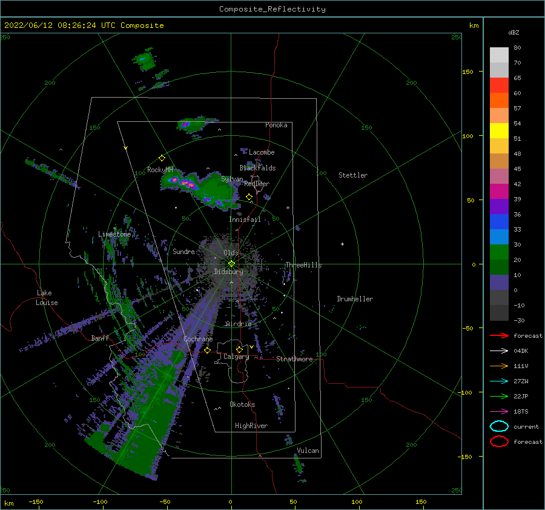Click the Strathmore town label
Image resolution: width=545 pixels, height=510 pixels.
(x=294, y=359)
